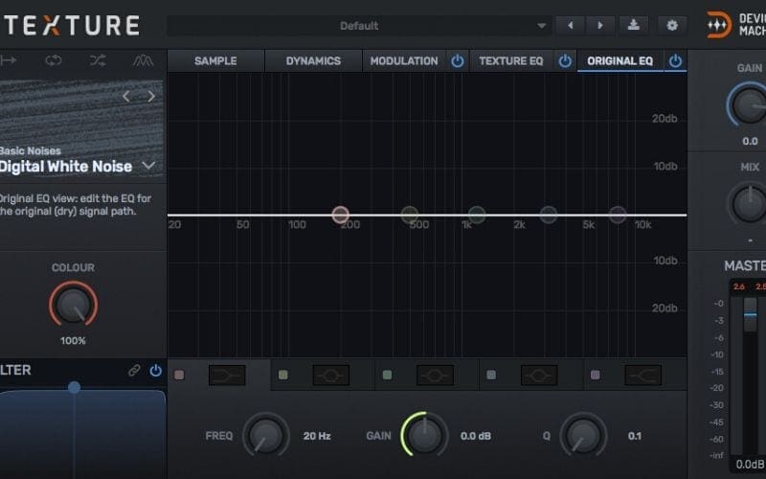
Task: Click the Freq knob
Action: [266, 435]
